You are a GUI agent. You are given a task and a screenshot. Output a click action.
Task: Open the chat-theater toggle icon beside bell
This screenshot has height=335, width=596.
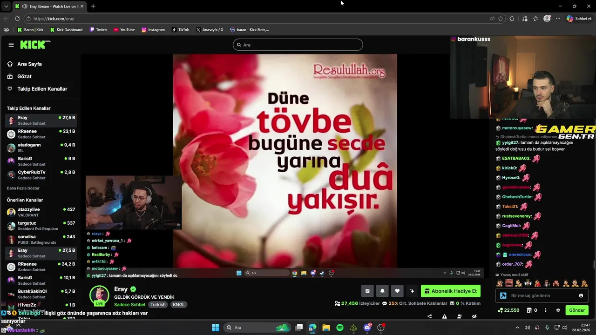[367, 291]
